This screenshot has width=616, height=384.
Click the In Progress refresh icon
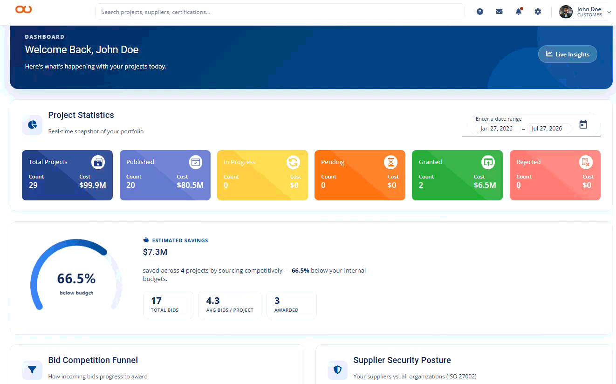(x=293, y=162)
